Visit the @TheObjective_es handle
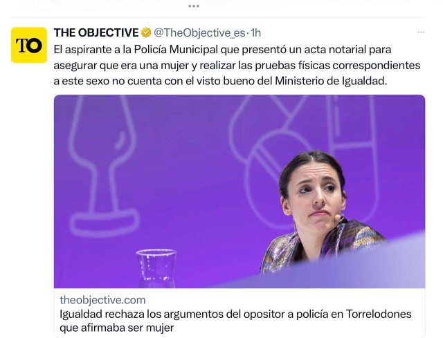Viewport: 443px width, 338px height. click(x=199, y=33)
